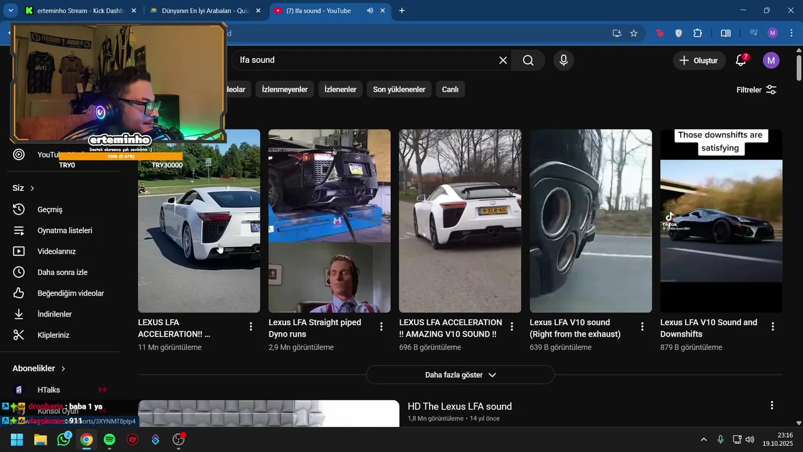This screenshot has height=452, width=803.
Task: Open OBS Studio from the taskbar
Action: (179, 439)
